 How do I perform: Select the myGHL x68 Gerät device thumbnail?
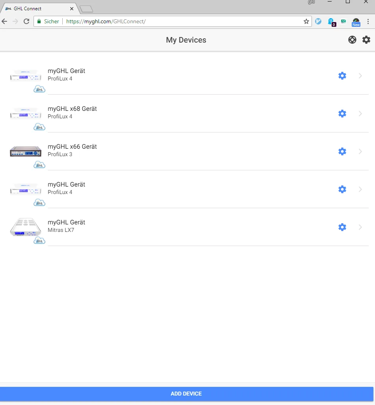click(x=26, y=114)
